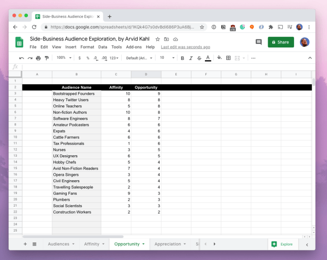Viewport: 327px width, 260px height.
Task: Open the Help menu
Action: point(150,47)
